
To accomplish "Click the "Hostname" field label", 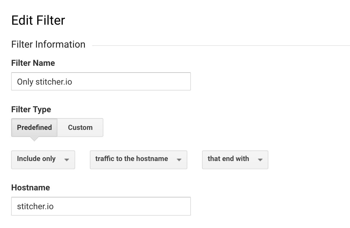I will [31, 187].
